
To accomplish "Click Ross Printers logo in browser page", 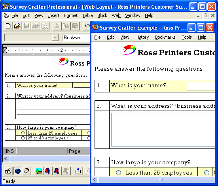I will [129, 50].
